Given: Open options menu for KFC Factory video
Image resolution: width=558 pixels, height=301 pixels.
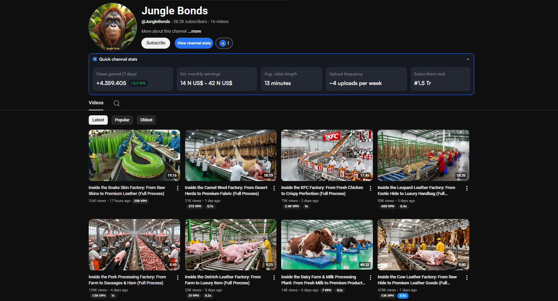Looking at the screenshot, I should [x=370, y=188].
